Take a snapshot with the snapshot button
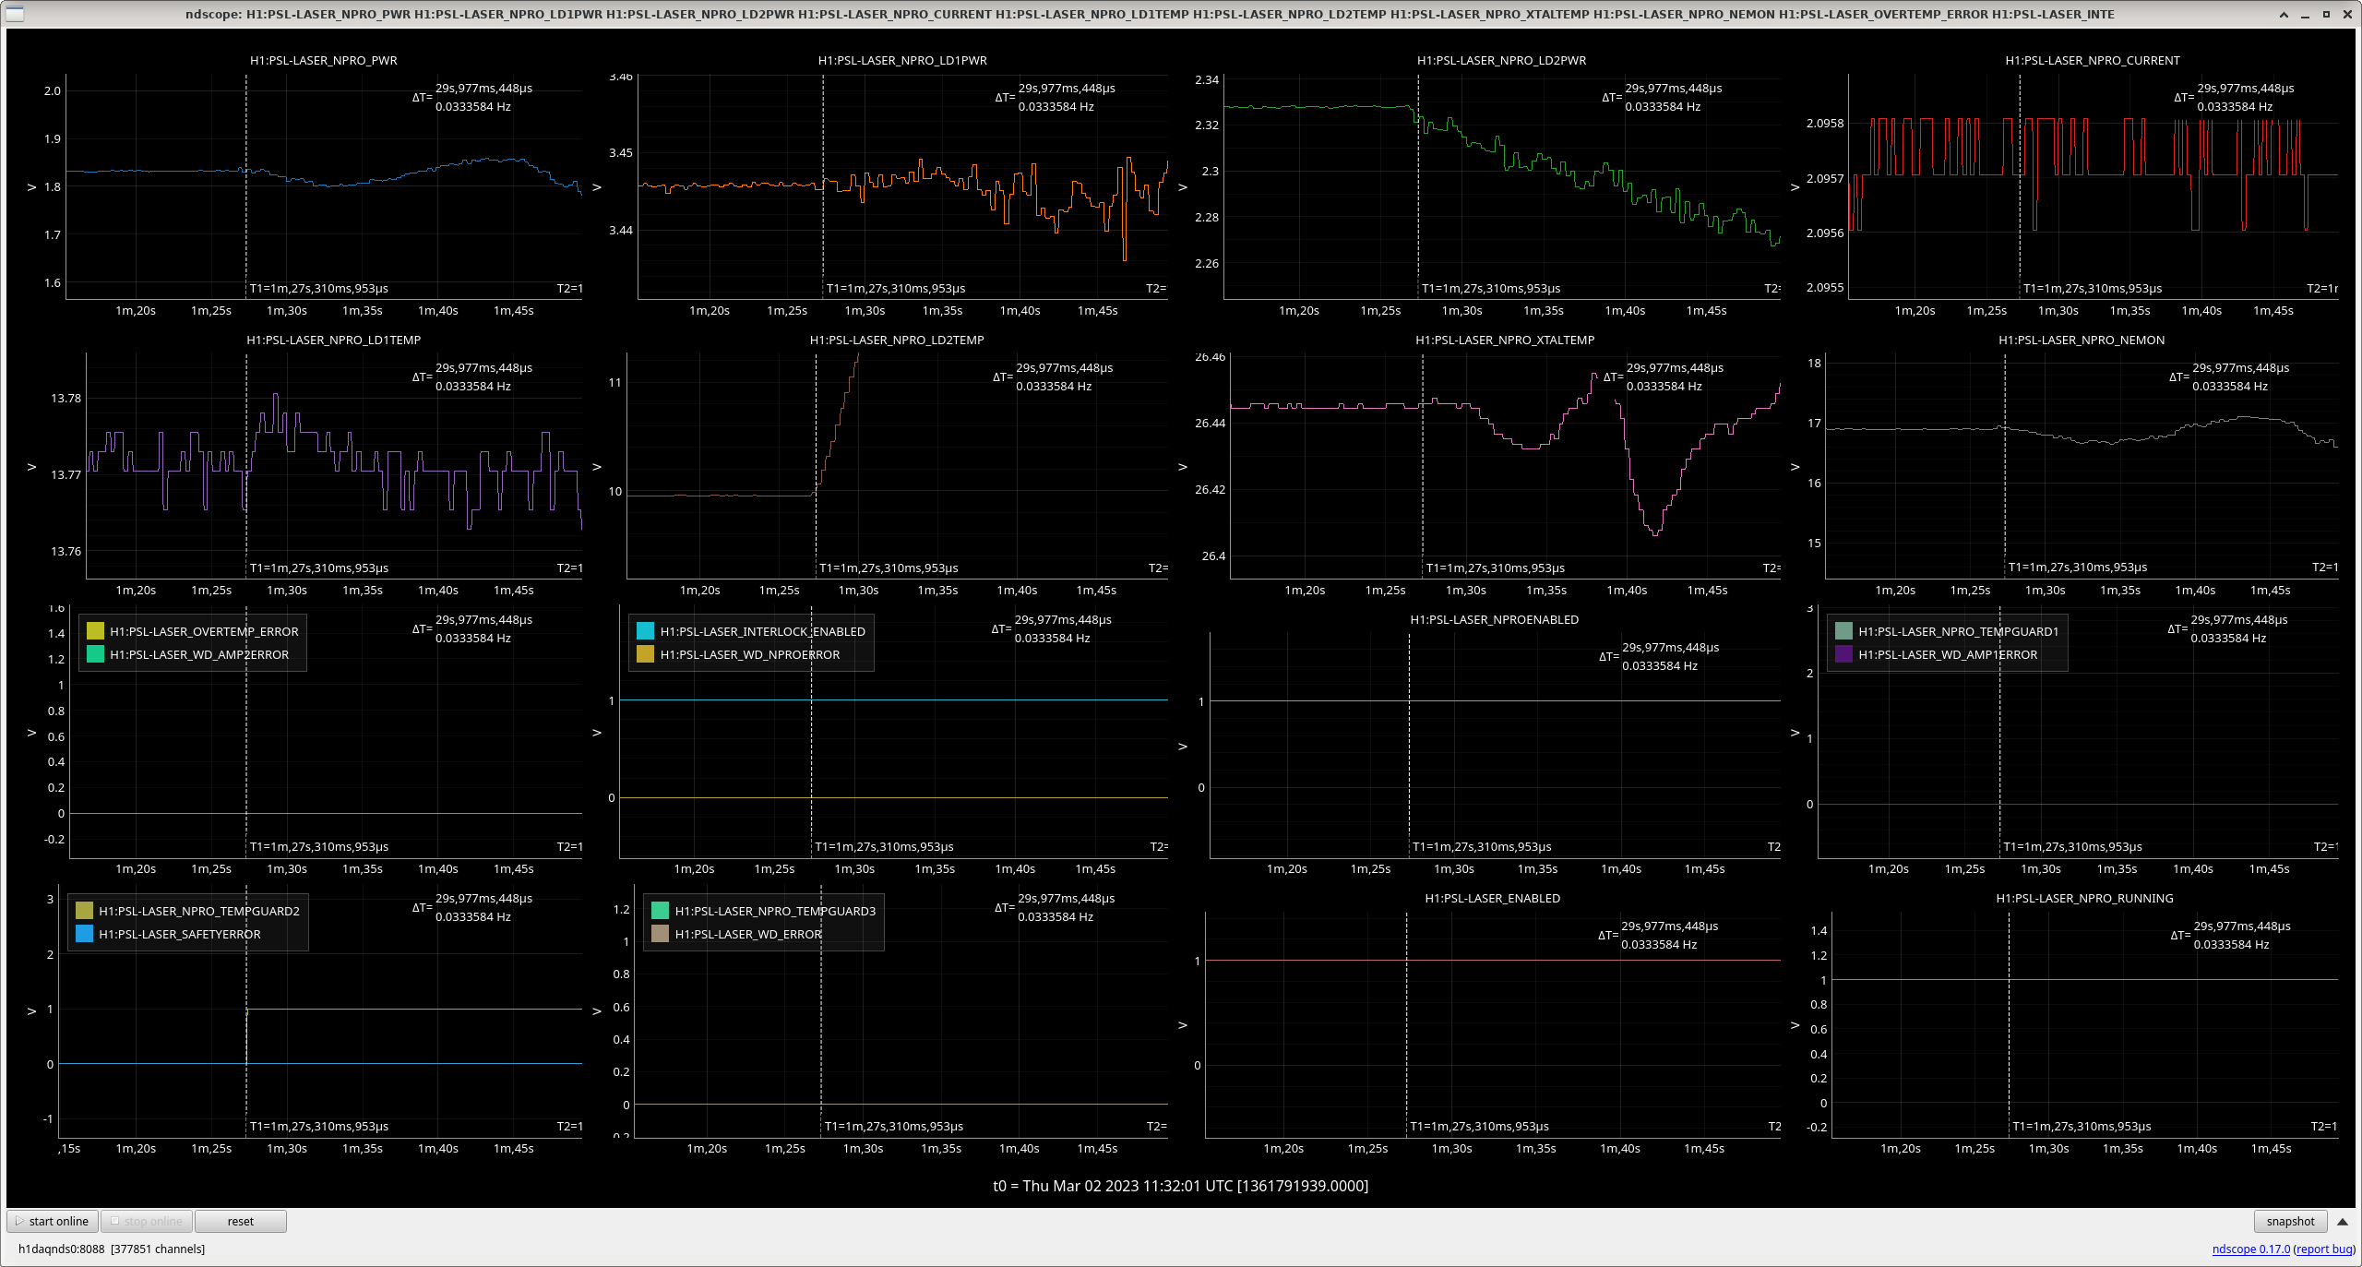The width and height of the screenshot is (2362, 1267). [x=2290, y=1221]
